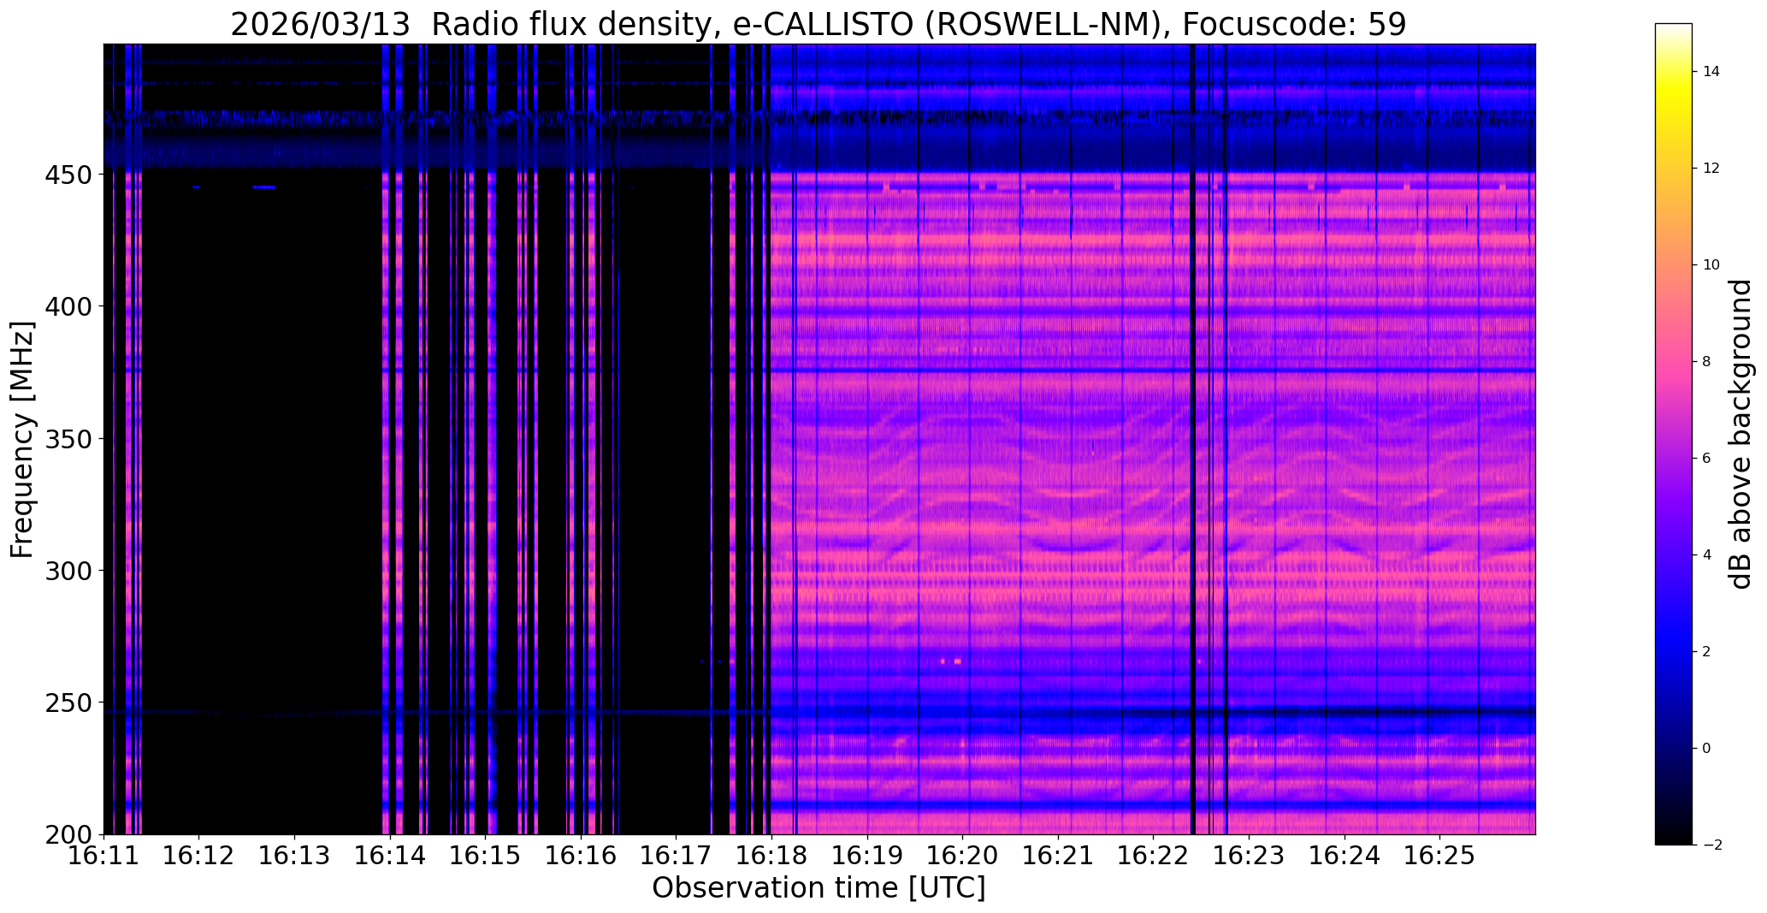
Task: Click the colorbar tick label 2
Action: 1706,651
